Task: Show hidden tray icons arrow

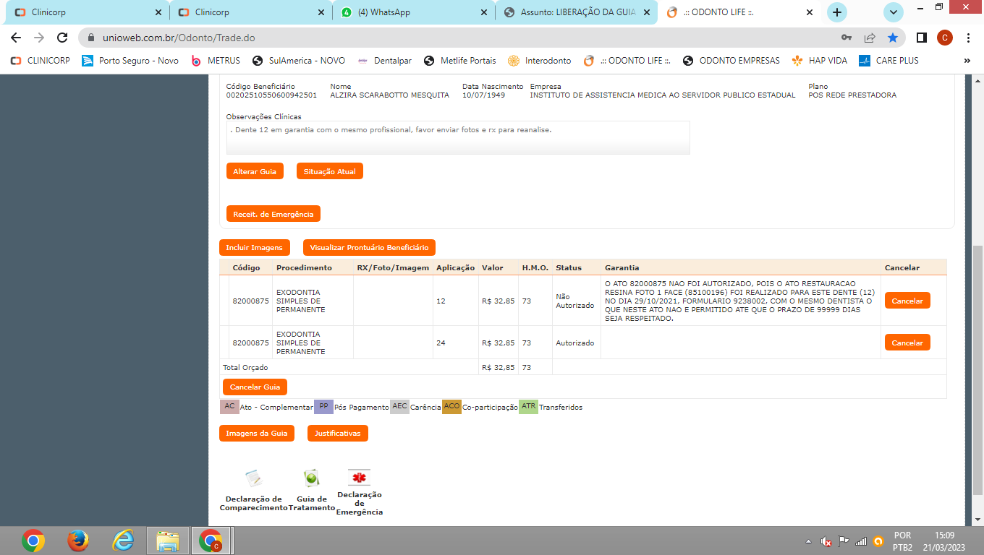Action: coord(808,541)
